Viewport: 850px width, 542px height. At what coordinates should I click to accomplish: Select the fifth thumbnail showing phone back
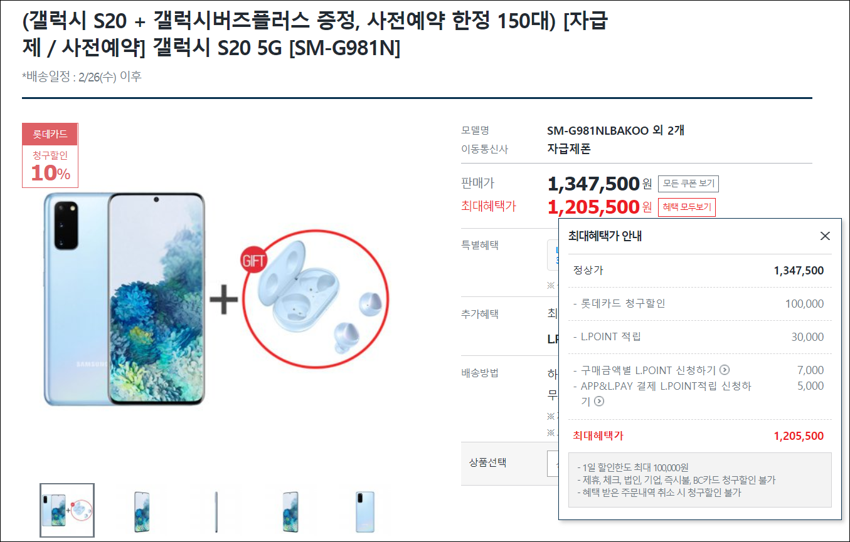[x=364, y=511]
